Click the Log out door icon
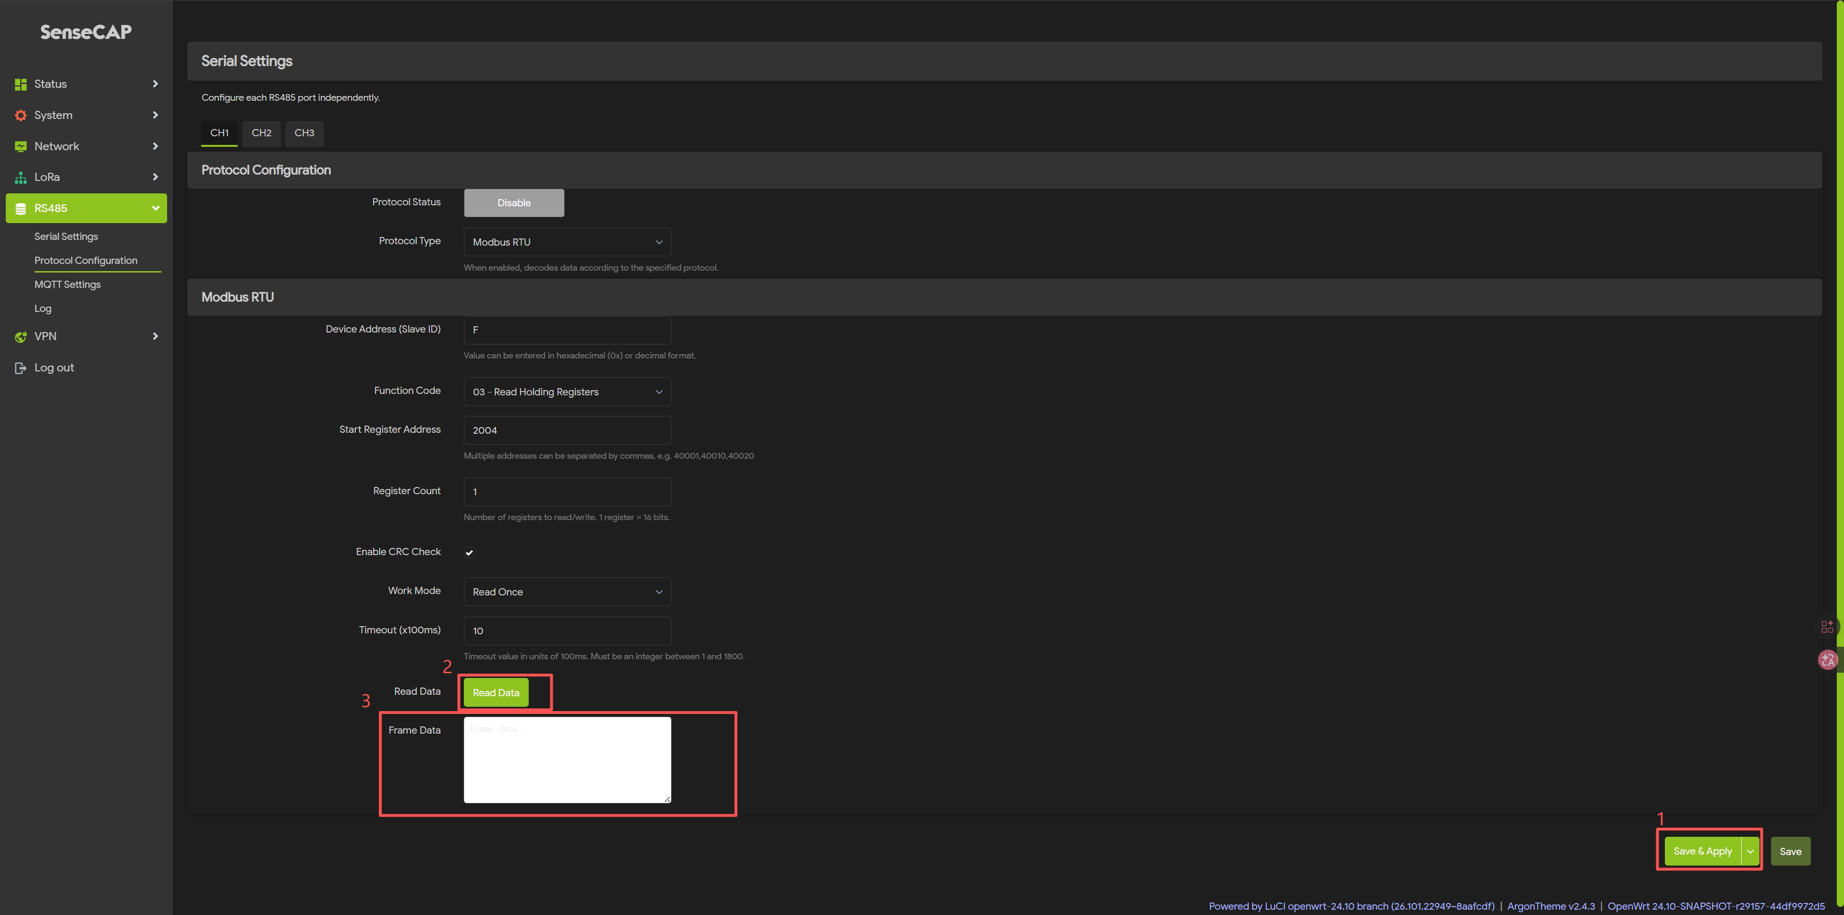This screenshot has height=915, width=1844. click(21, 368)
